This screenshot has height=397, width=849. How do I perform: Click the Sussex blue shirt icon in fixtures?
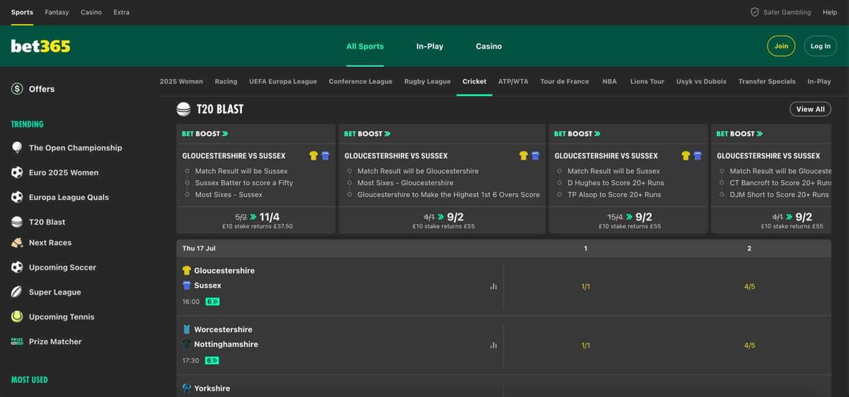(187, 285)
